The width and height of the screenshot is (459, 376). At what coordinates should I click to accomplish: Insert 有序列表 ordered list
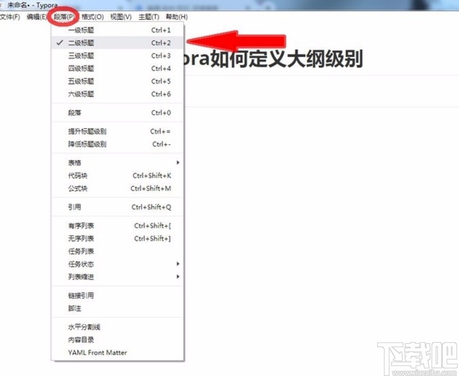[x=118, y=226]
